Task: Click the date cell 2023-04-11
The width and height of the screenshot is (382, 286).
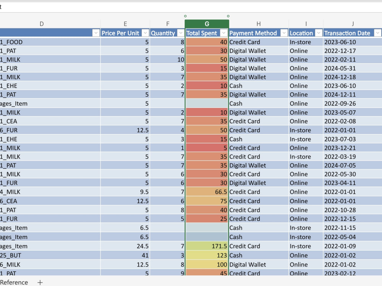Action: coord(353,183)
